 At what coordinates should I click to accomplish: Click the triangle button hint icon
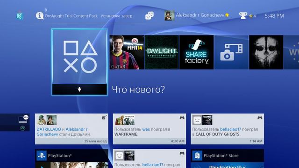22,128
